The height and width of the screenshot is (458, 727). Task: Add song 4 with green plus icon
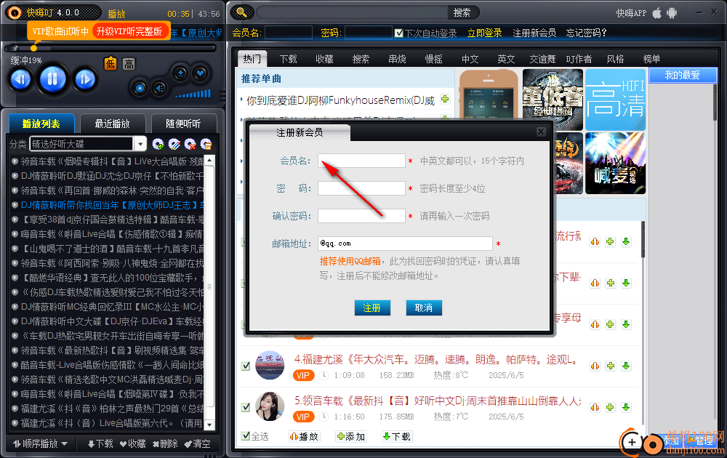[611, 366]
